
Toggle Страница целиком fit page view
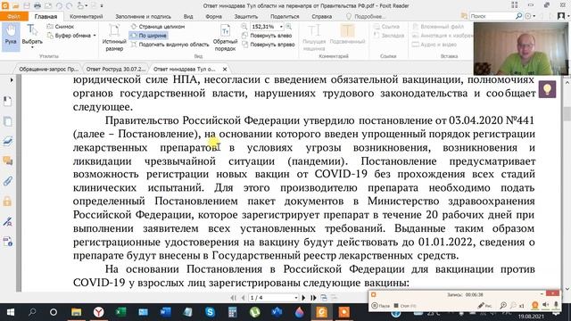pos(157,27)
